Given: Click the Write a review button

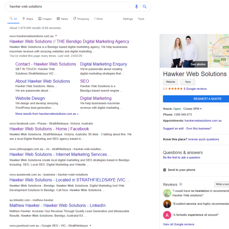Looking at the screenshot, I should [222, 184].
